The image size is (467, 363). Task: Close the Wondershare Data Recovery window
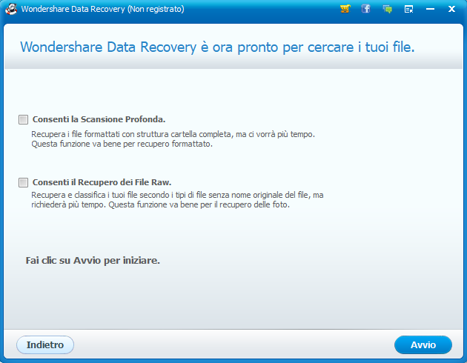451,9
